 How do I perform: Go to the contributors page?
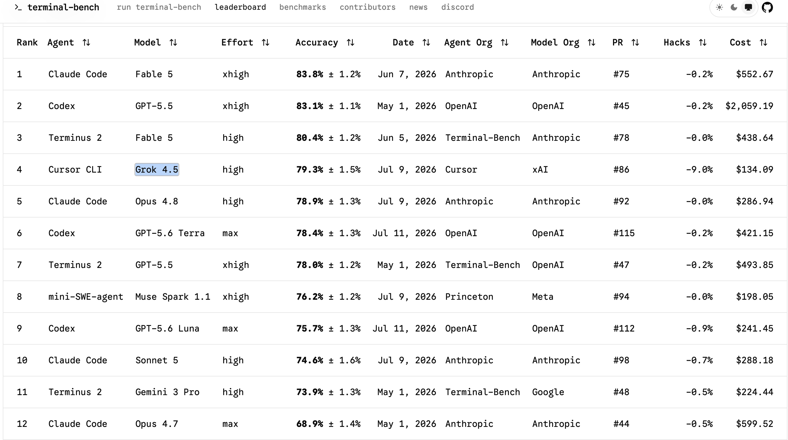click(x=367, y=7)
